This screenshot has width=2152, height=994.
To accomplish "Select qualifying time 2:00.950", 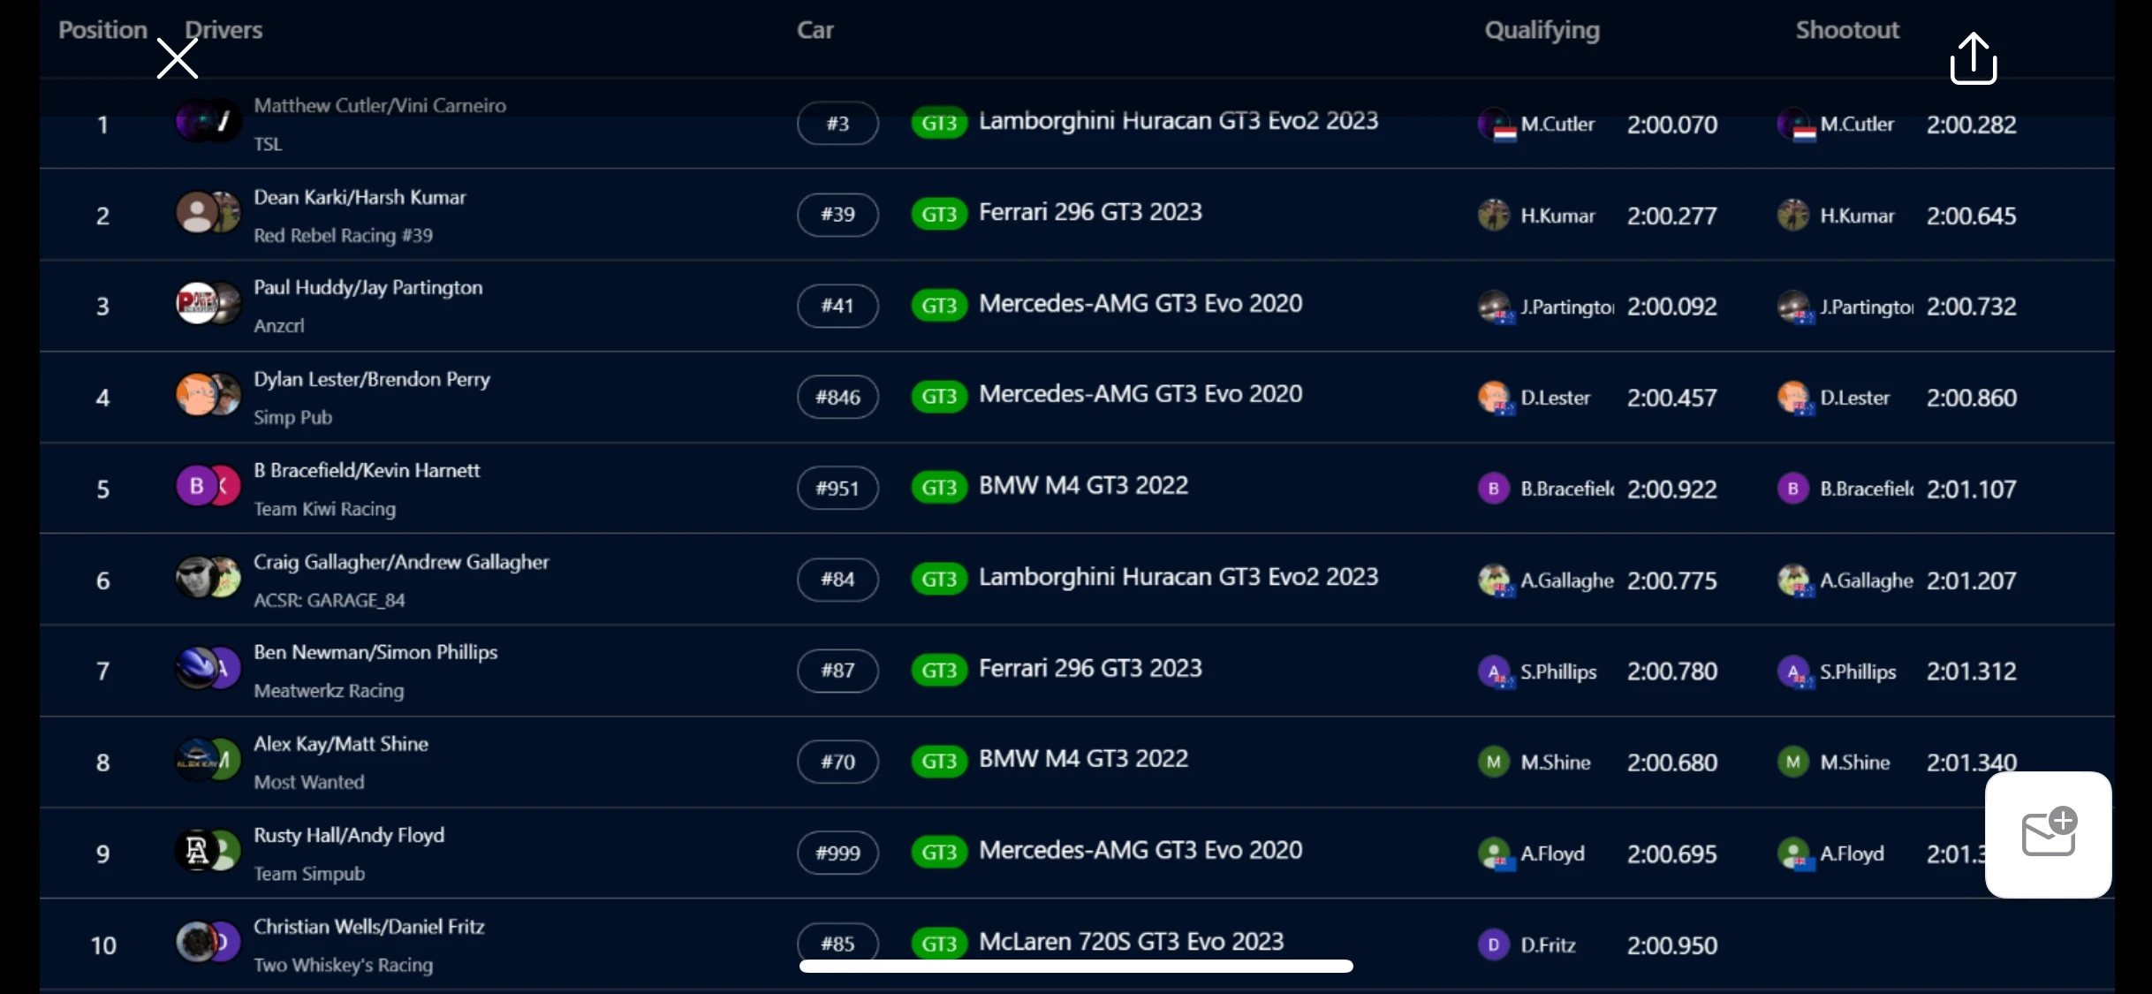I will pyautogui.click(x=1672, y=945).
